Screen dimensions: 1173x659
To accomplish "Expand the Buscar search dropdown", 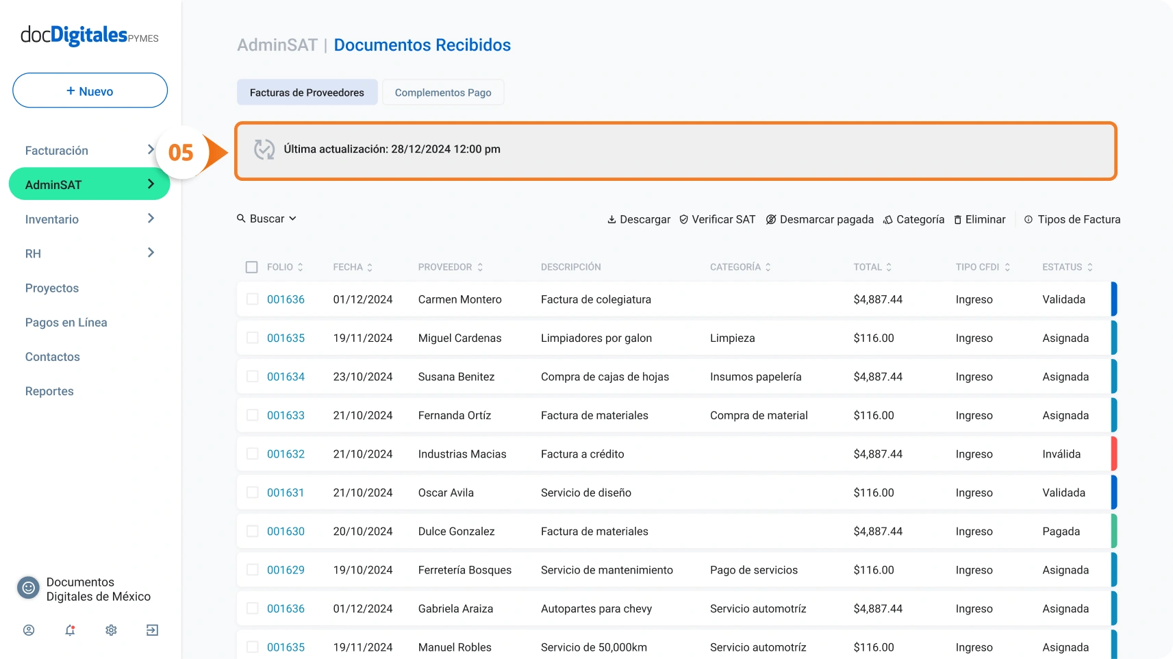I will pyautogui.click(x=267, y=219).
